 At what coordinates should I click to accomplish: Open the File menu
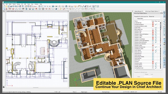pos(4,4)
